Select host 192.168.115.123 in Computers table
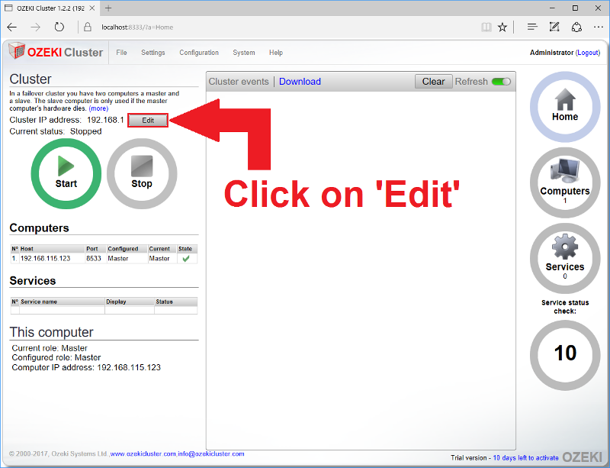 (46, 258)
